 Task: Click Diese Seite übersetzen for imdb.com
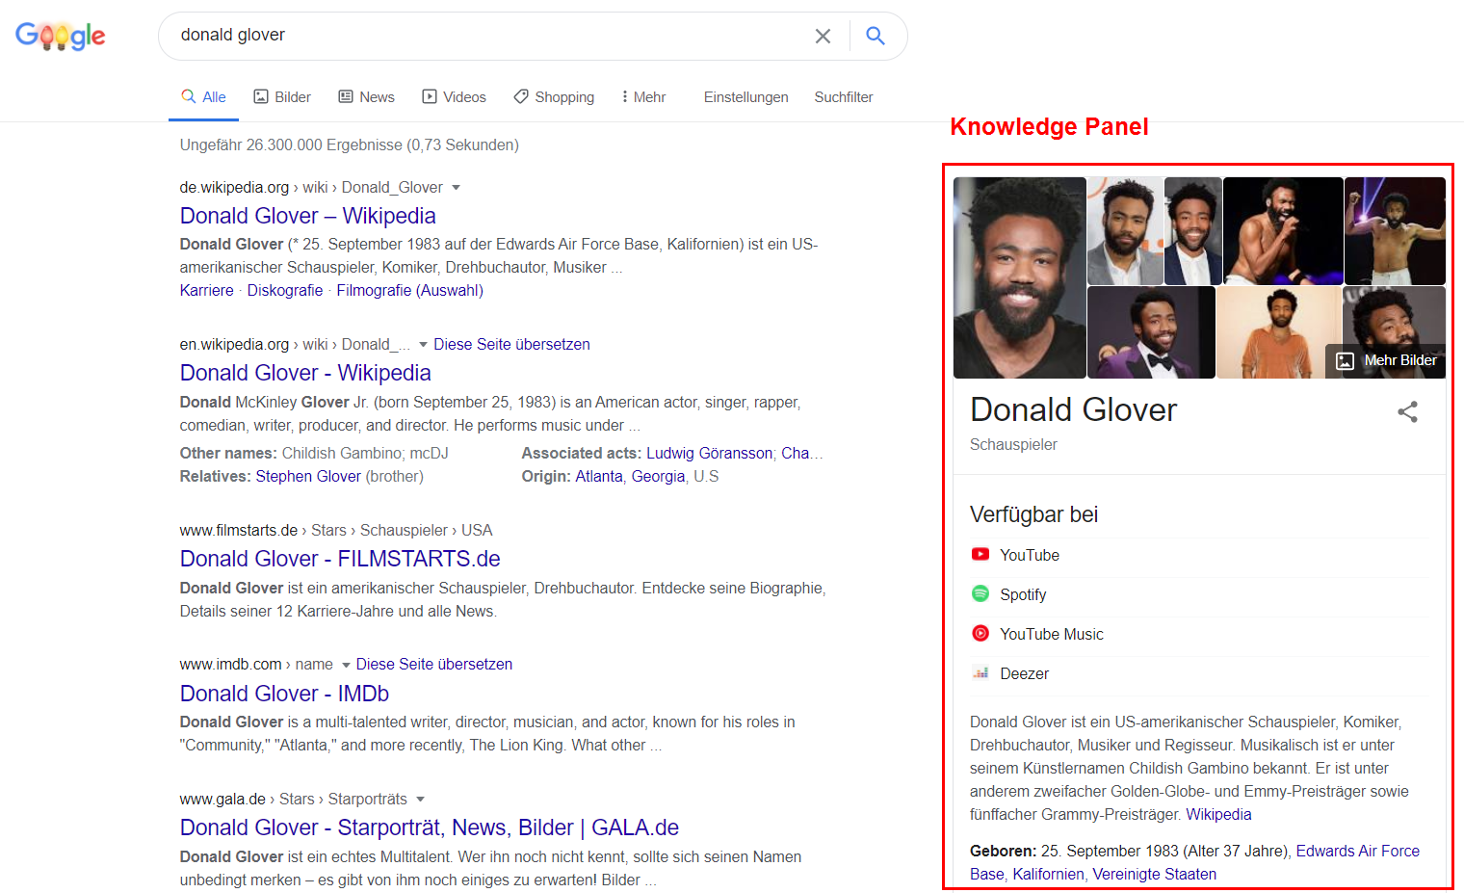[434, 664]
